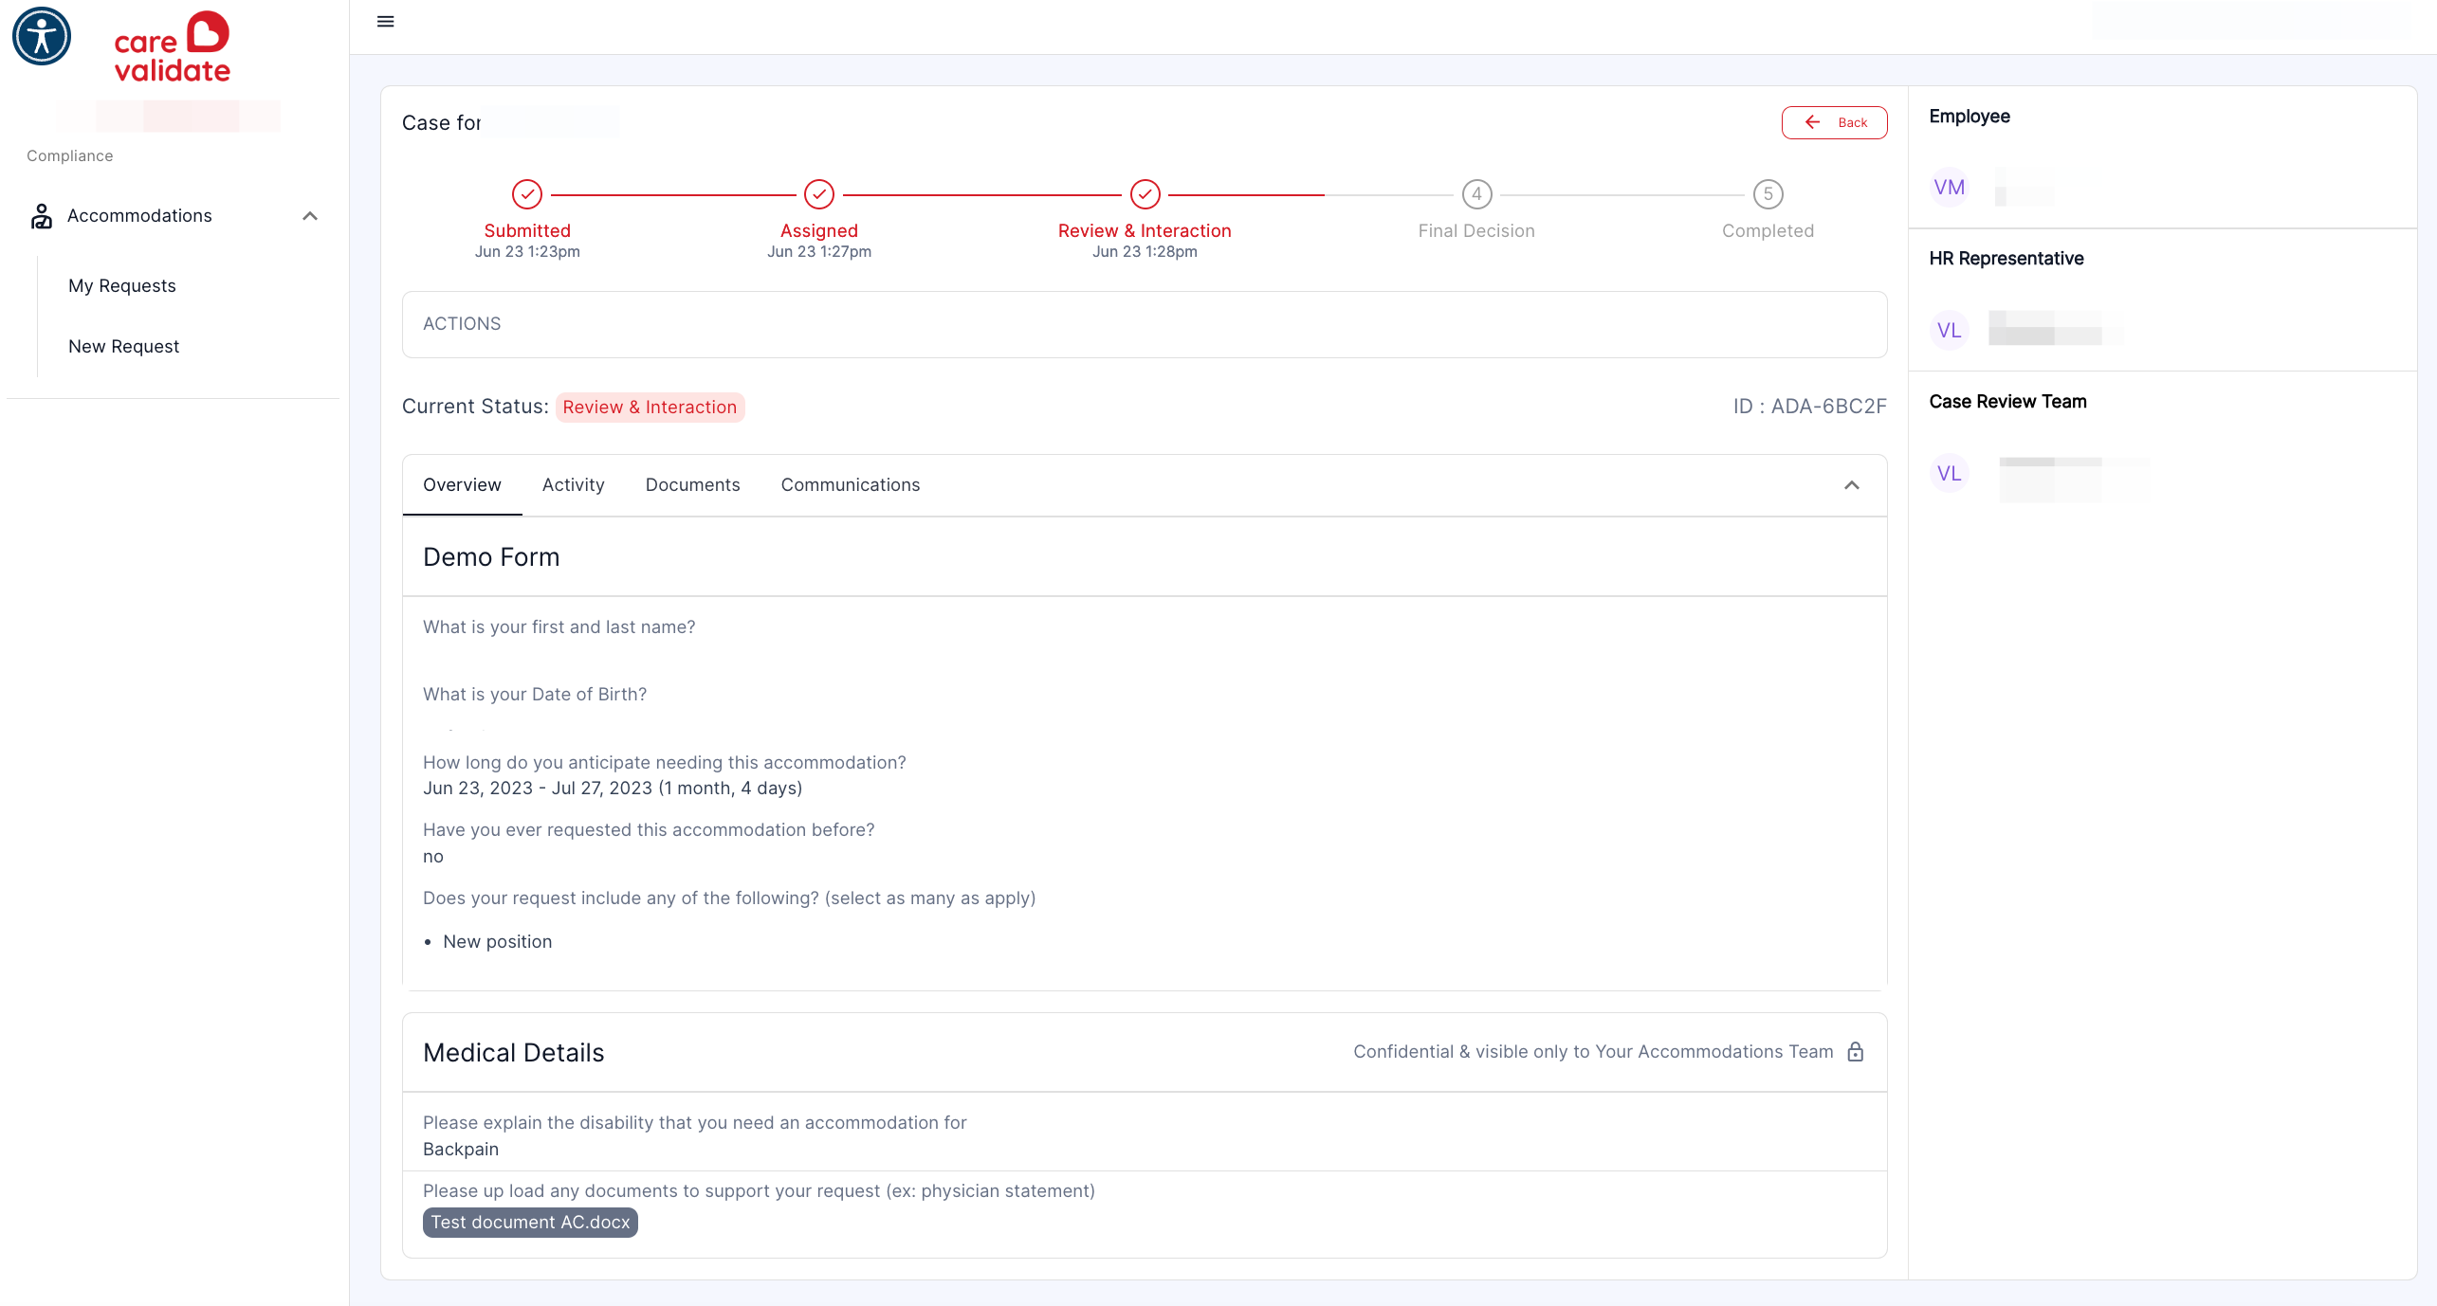Collapse the tab panel with chevron
This screenshot has height=1306, width=2437.
(1851, 485)
